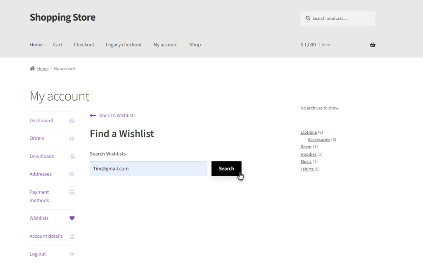Open the Addresses account link
The width and height of the screenshot is (423, 265).
40,174
